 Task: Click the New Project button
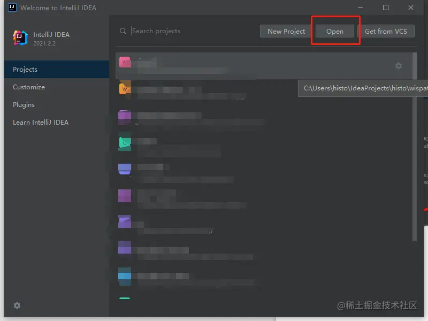[x=286, y=32]
